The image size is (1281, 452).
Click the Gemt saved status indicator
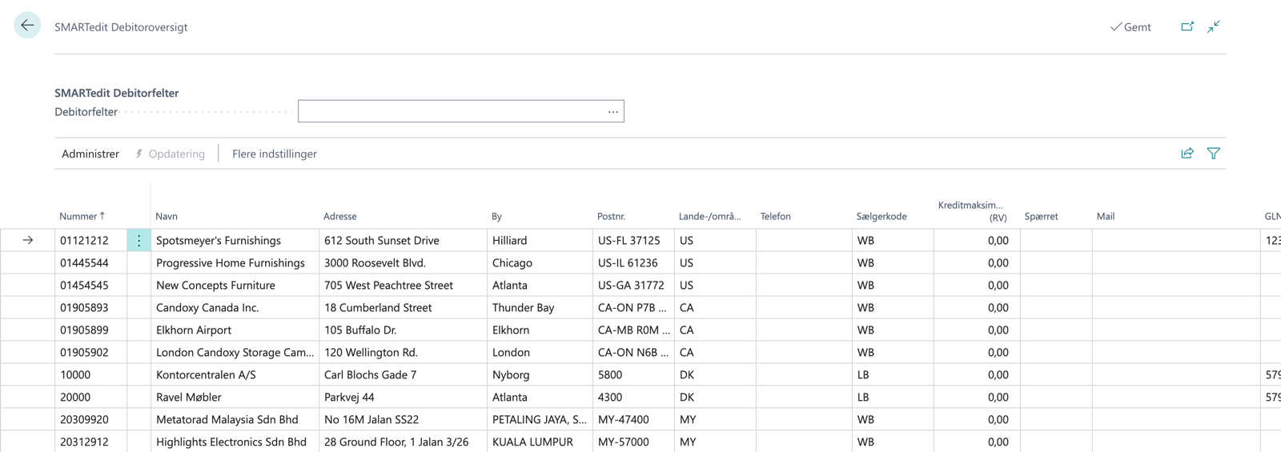click(1130, 27)
